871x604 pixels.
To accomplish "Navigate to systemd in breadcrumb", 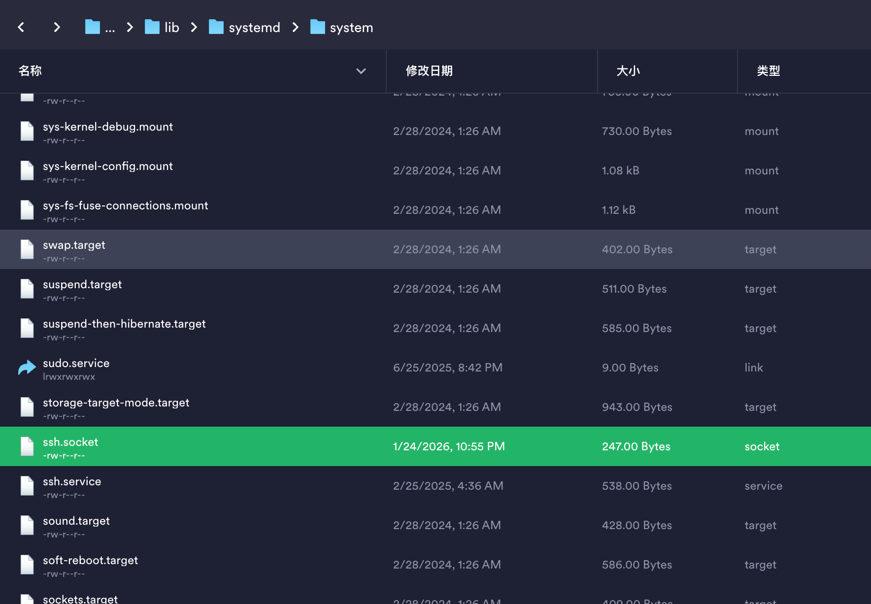I will 254,28.
